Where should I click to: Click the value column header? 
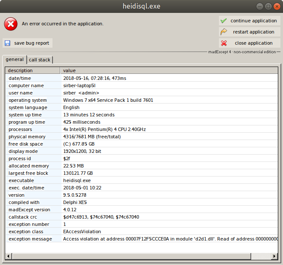tap(169, 70)
